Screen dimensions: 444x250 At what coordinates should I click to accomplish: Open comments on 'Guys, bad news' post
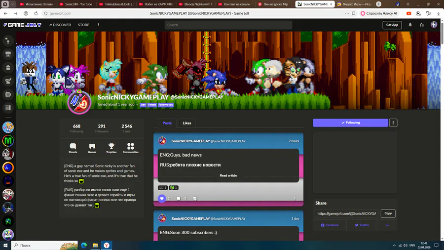(179, 199)
